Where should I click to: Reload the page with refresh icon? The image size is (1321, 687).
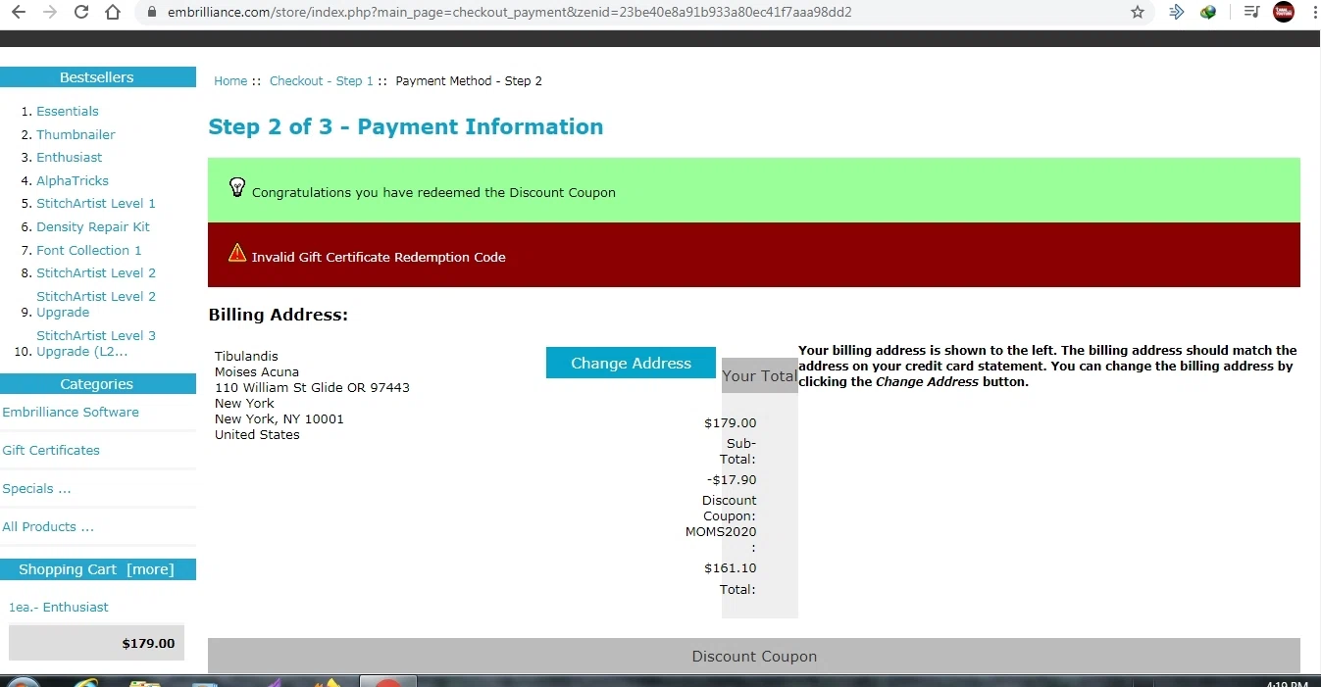pos(81,13)
